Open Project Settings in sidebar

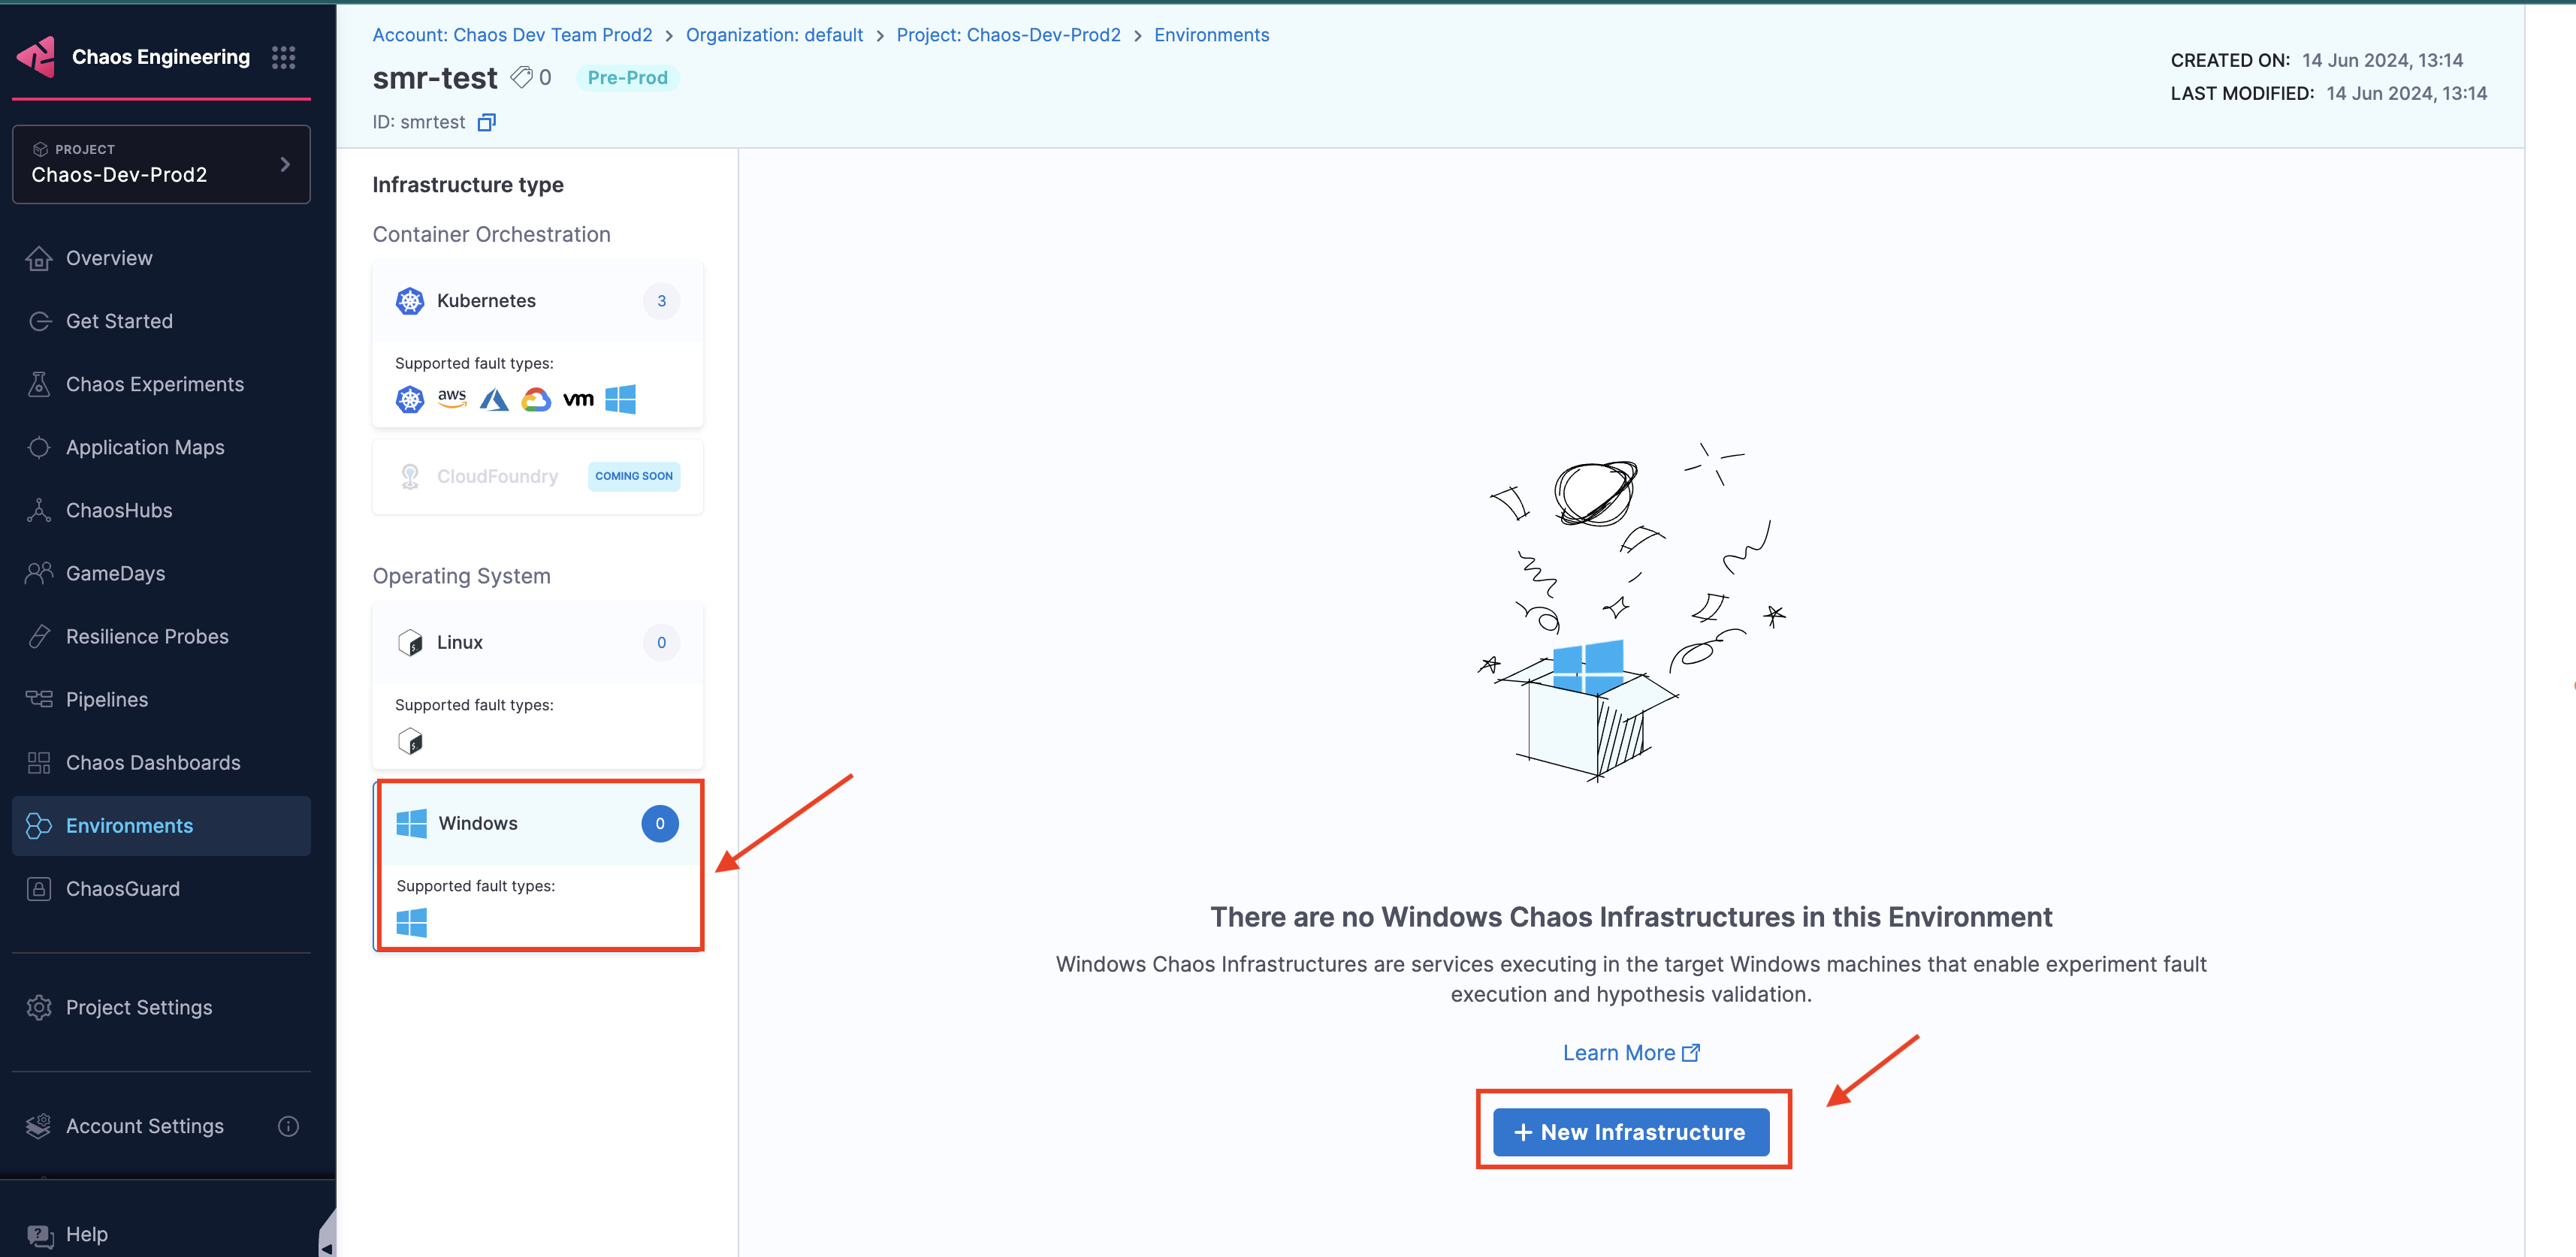tap(139, 1007)
